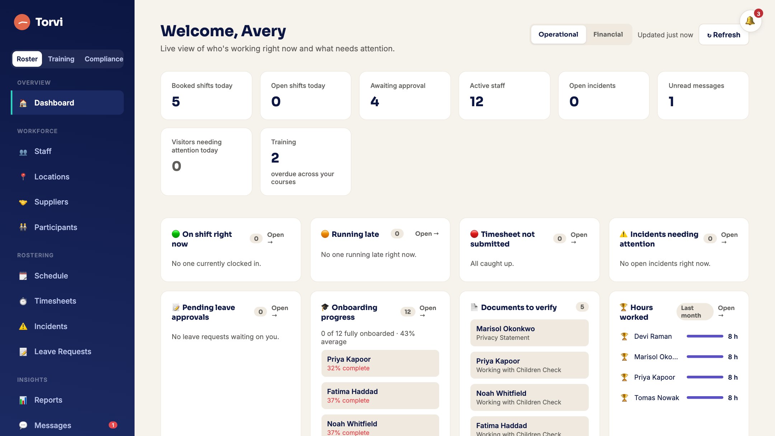Click Tomas Nowak's hours progress bar
This screenshot has height=436, width=775.
pos(705,398)
